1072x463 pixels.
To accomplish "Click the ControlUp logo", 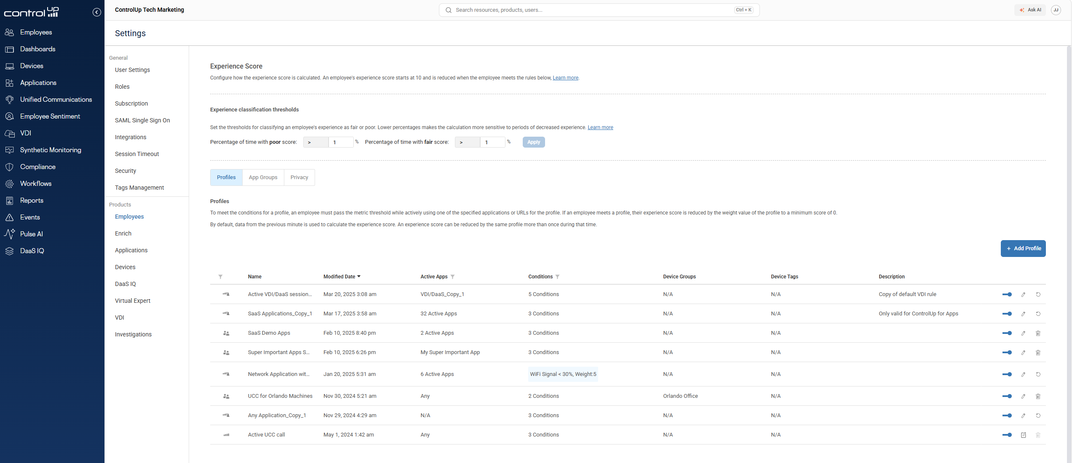I will [32, 12].
